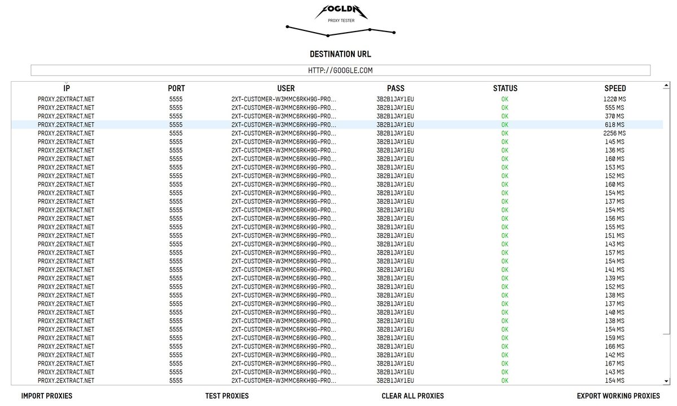Open the Import Proxies button
677x406 pixels.
pyautogui.click(x=47, y=396)
